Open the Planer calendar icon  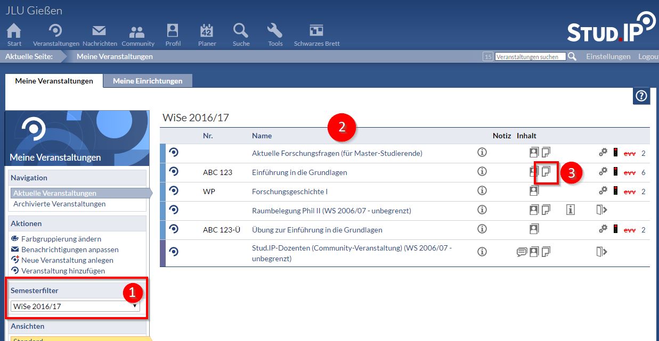[207, 31]
